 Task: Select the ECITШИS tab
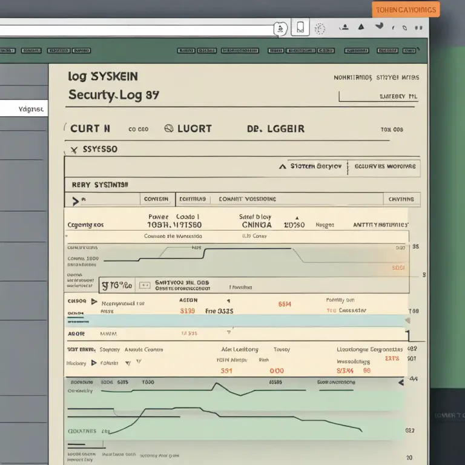[193, 199]
